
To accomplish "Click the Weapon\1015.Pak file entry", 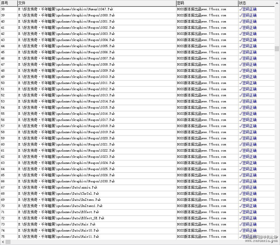I will (66, 107).
